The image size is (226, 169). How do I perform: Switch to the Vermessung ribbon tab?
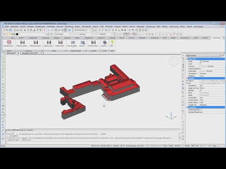(x=154, y=38)
